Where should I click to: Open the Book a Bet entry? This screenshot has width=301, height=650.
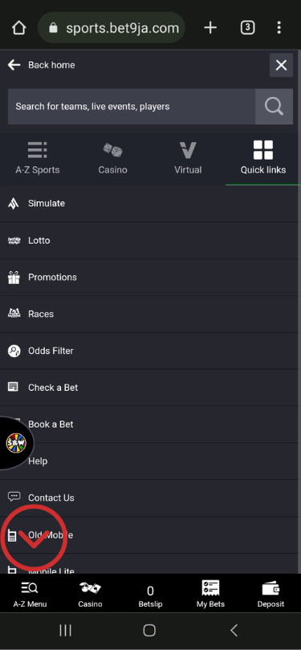pyautogui.click(x=151, y=424)
